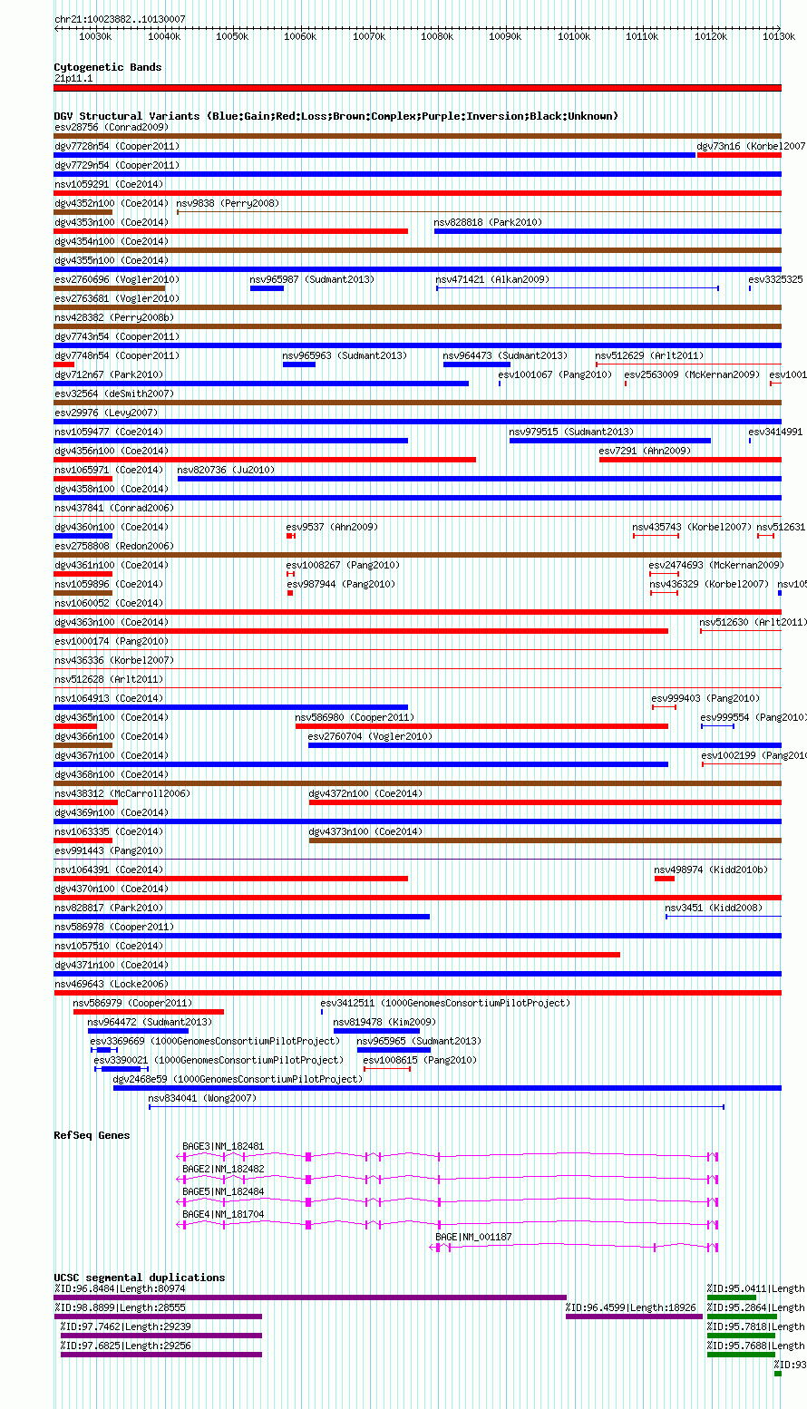Click the nsv586980 (Cooper2011) variant label
The width and height of the screenshot is (807, 1409).
click(355, 718)
